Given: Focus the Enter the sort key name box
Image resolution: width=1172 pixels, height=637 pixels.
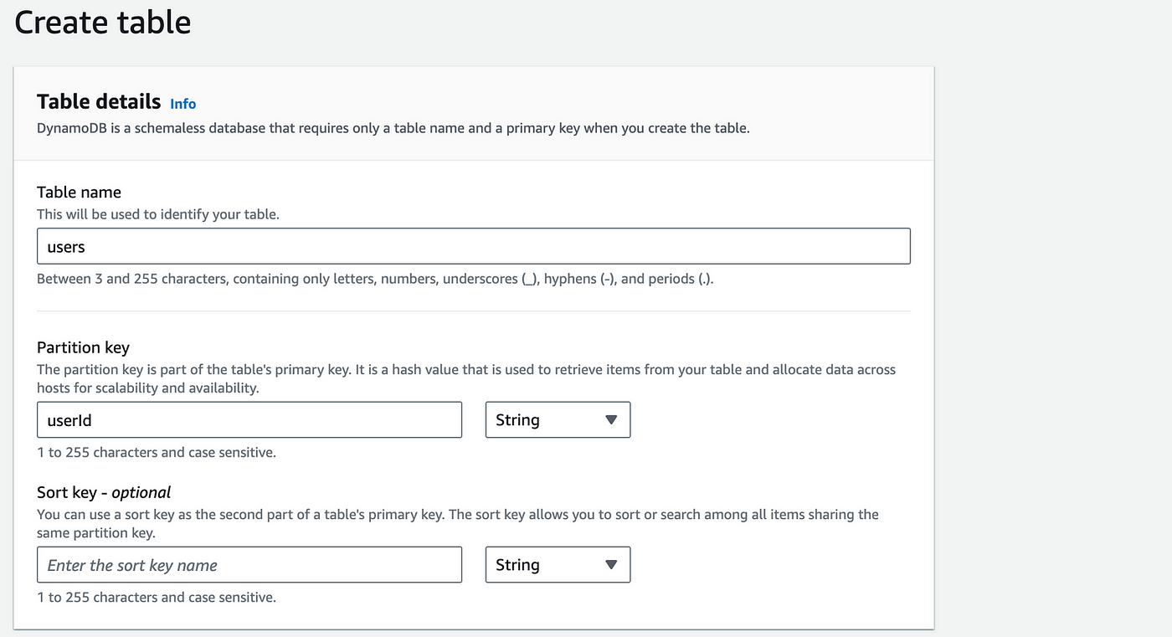Looking at the screenshot, I should pos(249,564).
